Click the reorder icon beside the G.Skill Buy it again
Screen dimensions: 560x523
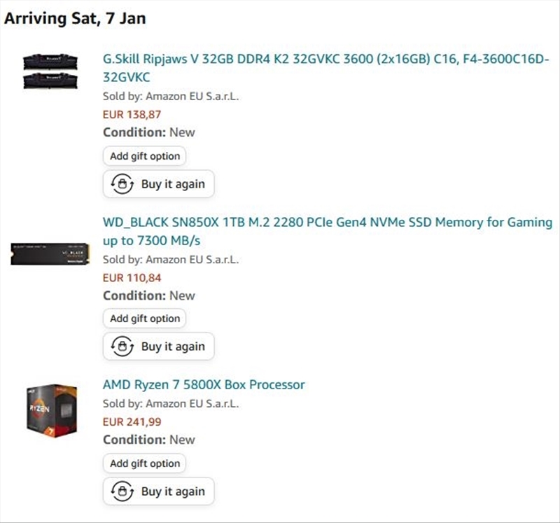[122, 184]
